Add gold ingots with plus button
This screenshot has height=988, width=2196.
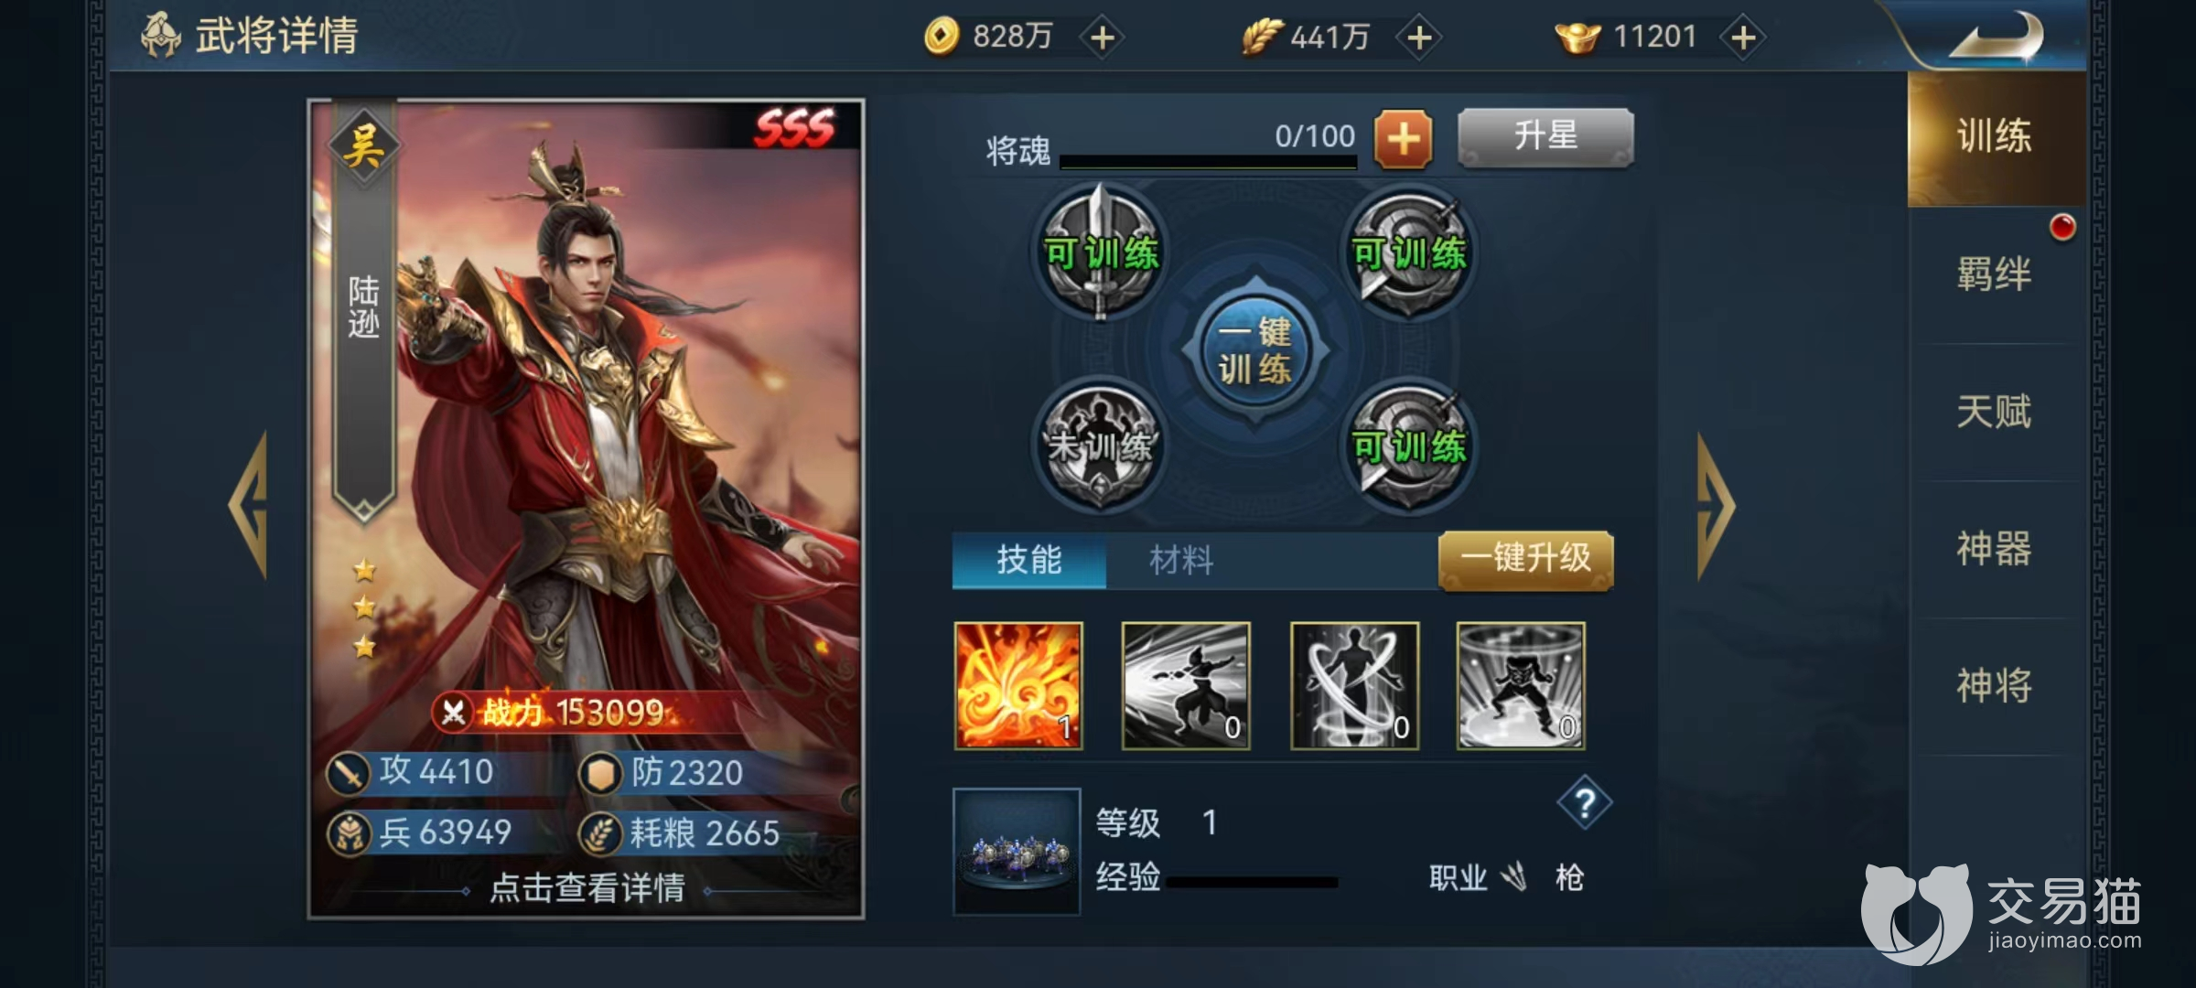click(x=1743, y=38)
